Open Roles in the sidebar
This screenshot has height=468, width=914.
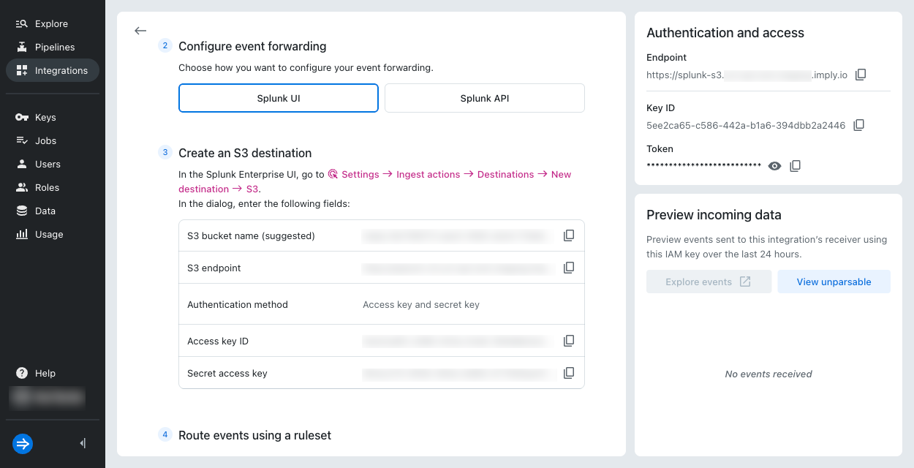tap(53, 187)
